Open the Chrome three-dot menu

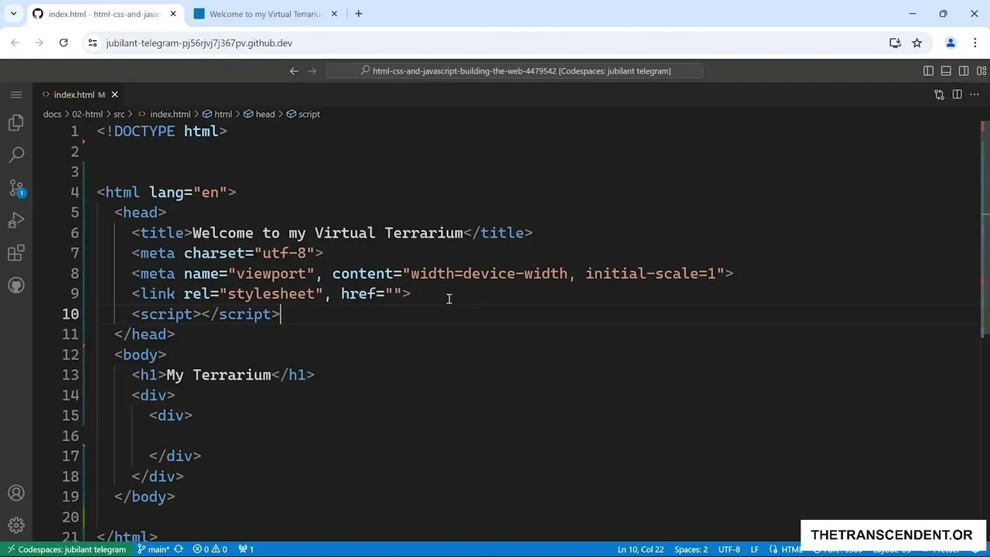(975, 43)
